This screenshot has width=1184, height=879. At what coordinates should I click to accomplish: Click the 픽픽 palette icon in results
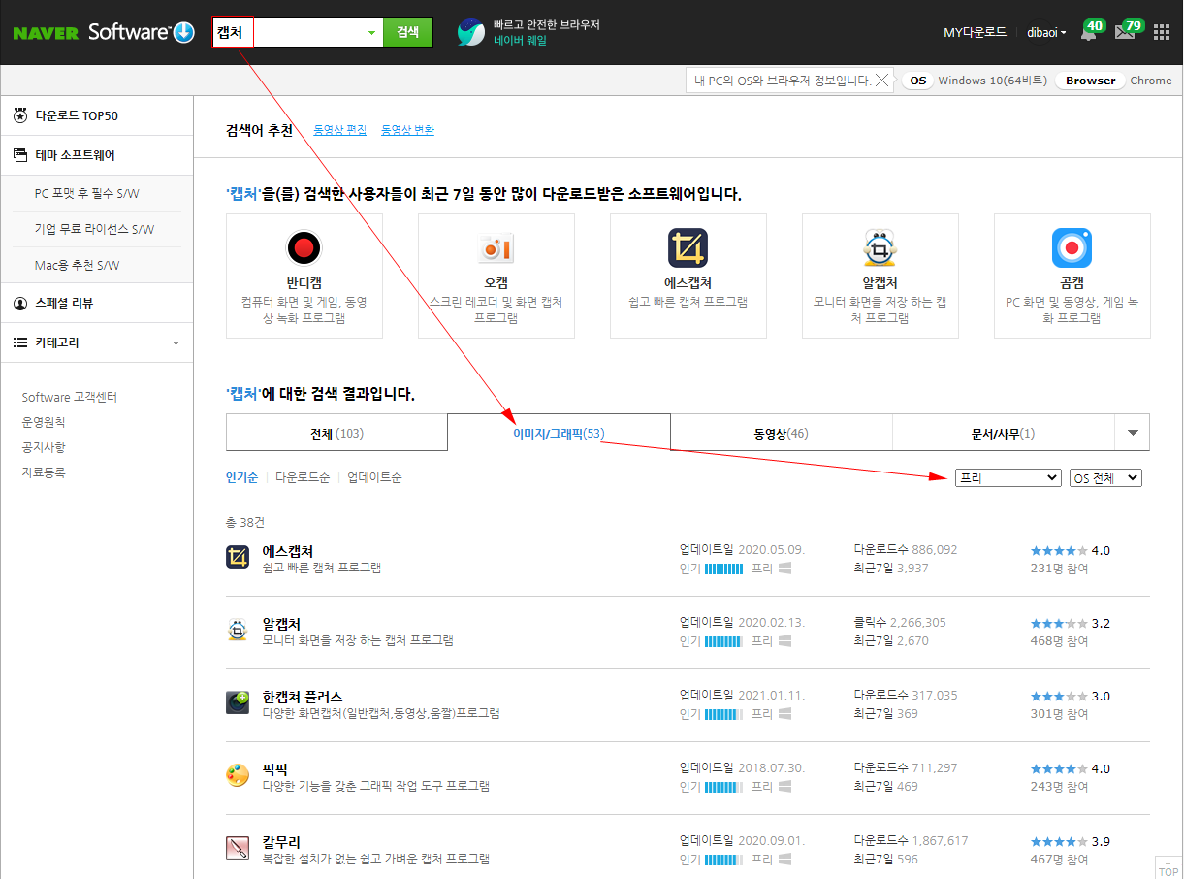238,775
